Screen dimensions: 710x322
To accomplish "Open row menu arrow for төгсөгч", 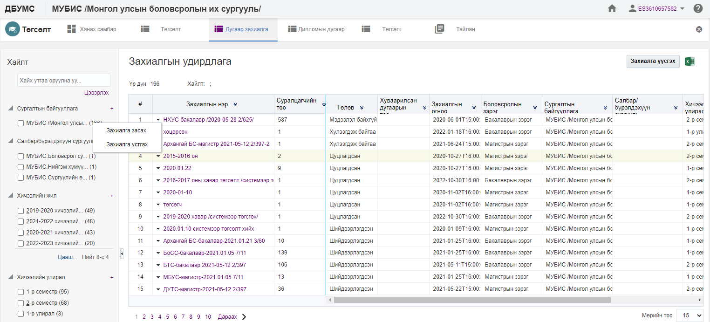I will tap(158, 205).
